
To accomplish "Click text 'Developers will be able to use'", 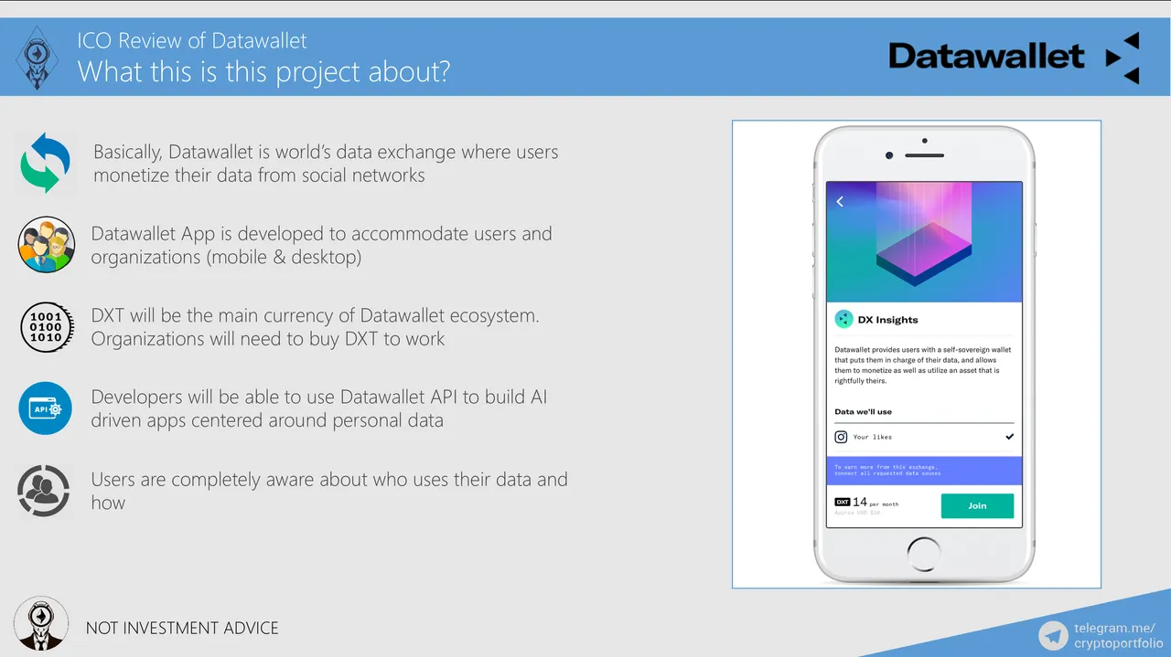I will (x=319, y=408).
